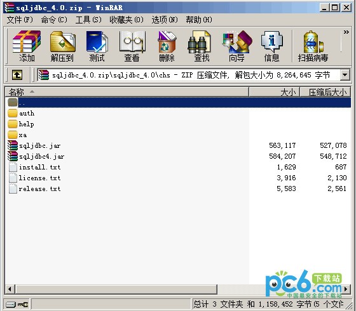The image size is (356, 311).
Task: Click right arrow of horizontal scrollbar
Action: point(346,289)
